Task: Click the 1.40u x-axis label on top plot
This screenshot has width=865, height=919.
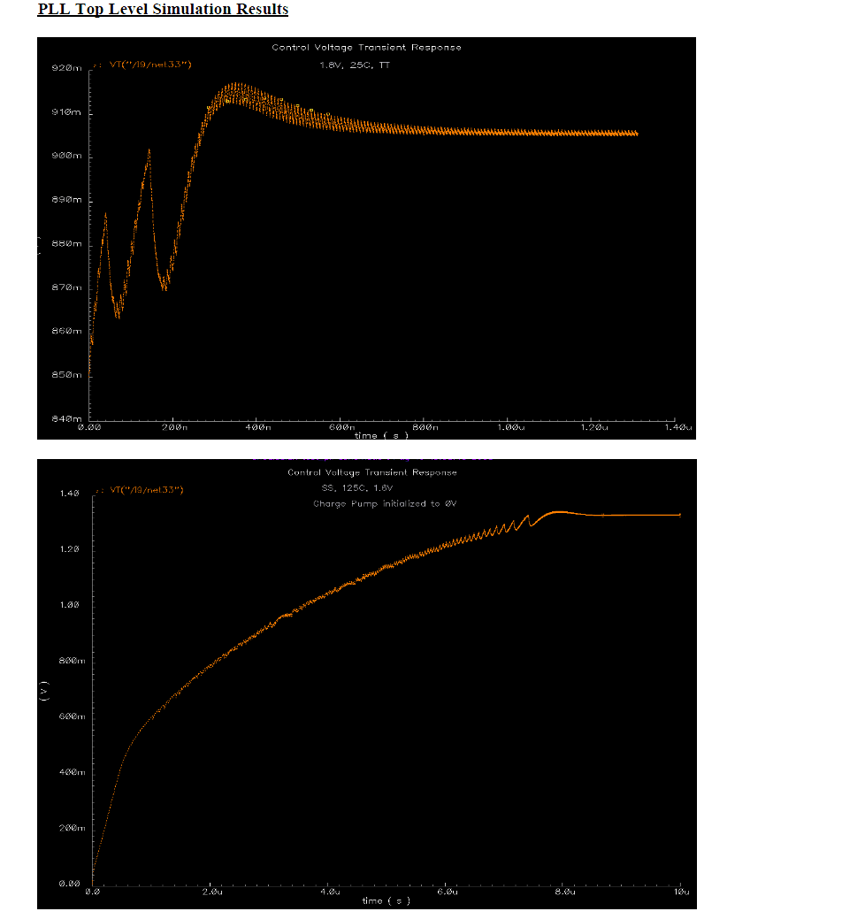Action: (678, 427)
